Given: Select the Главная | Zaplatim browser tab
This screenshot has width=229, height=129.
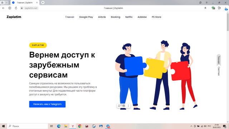Looking at the screenshot, I should [25, 3].
